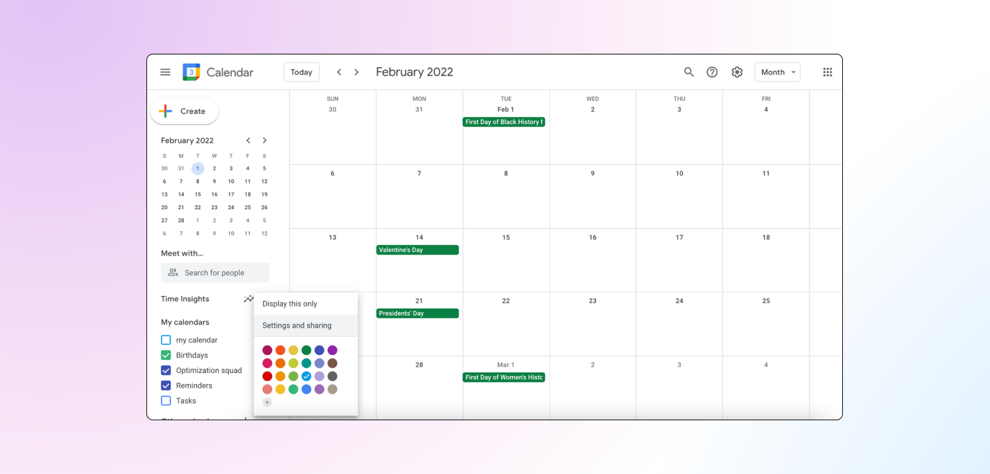Enable the 'my calendar' checkbox

pyautogui.click(x=166, y=340)
